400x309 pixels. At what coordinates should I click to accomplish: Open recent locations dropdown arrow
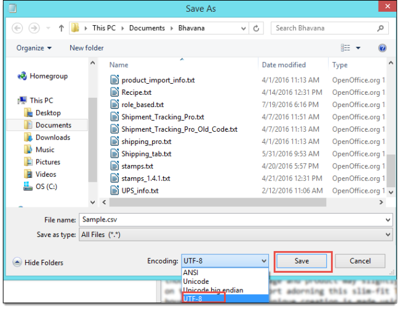(x=48, y=28)
